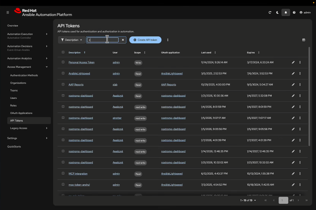Open user atrotter link
Viewport: 316px width, 210px height.
coord(117,118)
